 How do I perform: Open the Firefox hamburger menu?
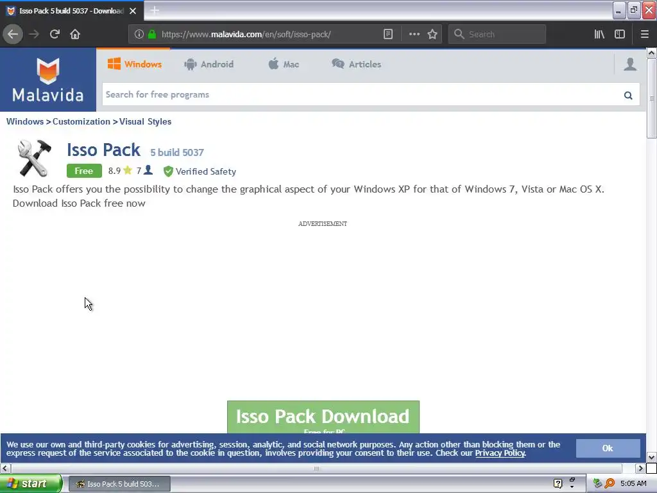(645, 34)
